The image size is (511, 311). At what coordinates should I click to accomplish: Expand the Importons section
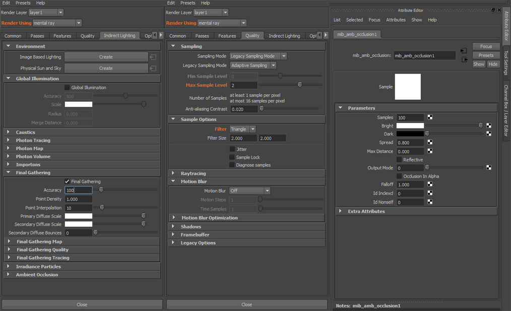pyautogui.click(x=9, y=164)
